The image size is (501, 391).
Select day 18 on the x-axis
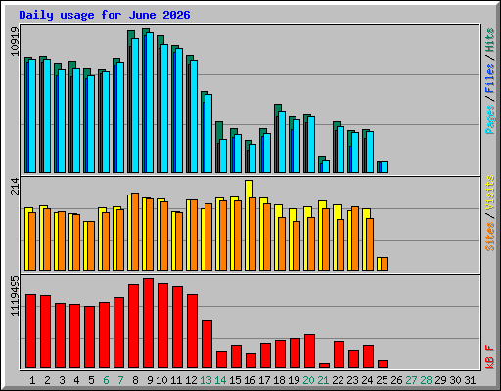pos(279,380)
